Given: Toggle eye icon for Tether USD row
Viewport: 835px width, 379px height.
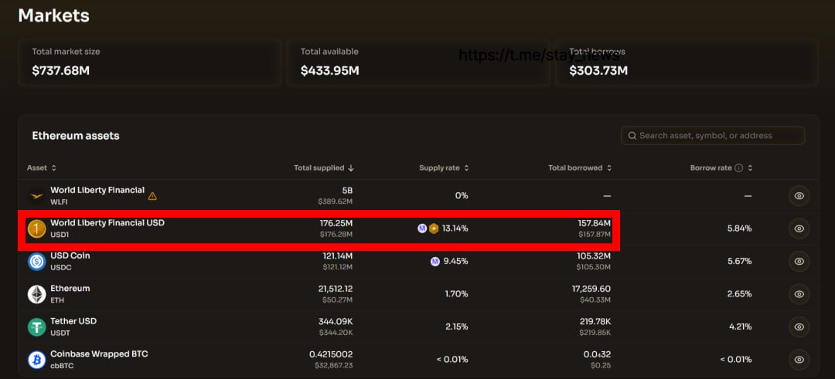Looking at the screenshot, I should (x=799, y=327).
